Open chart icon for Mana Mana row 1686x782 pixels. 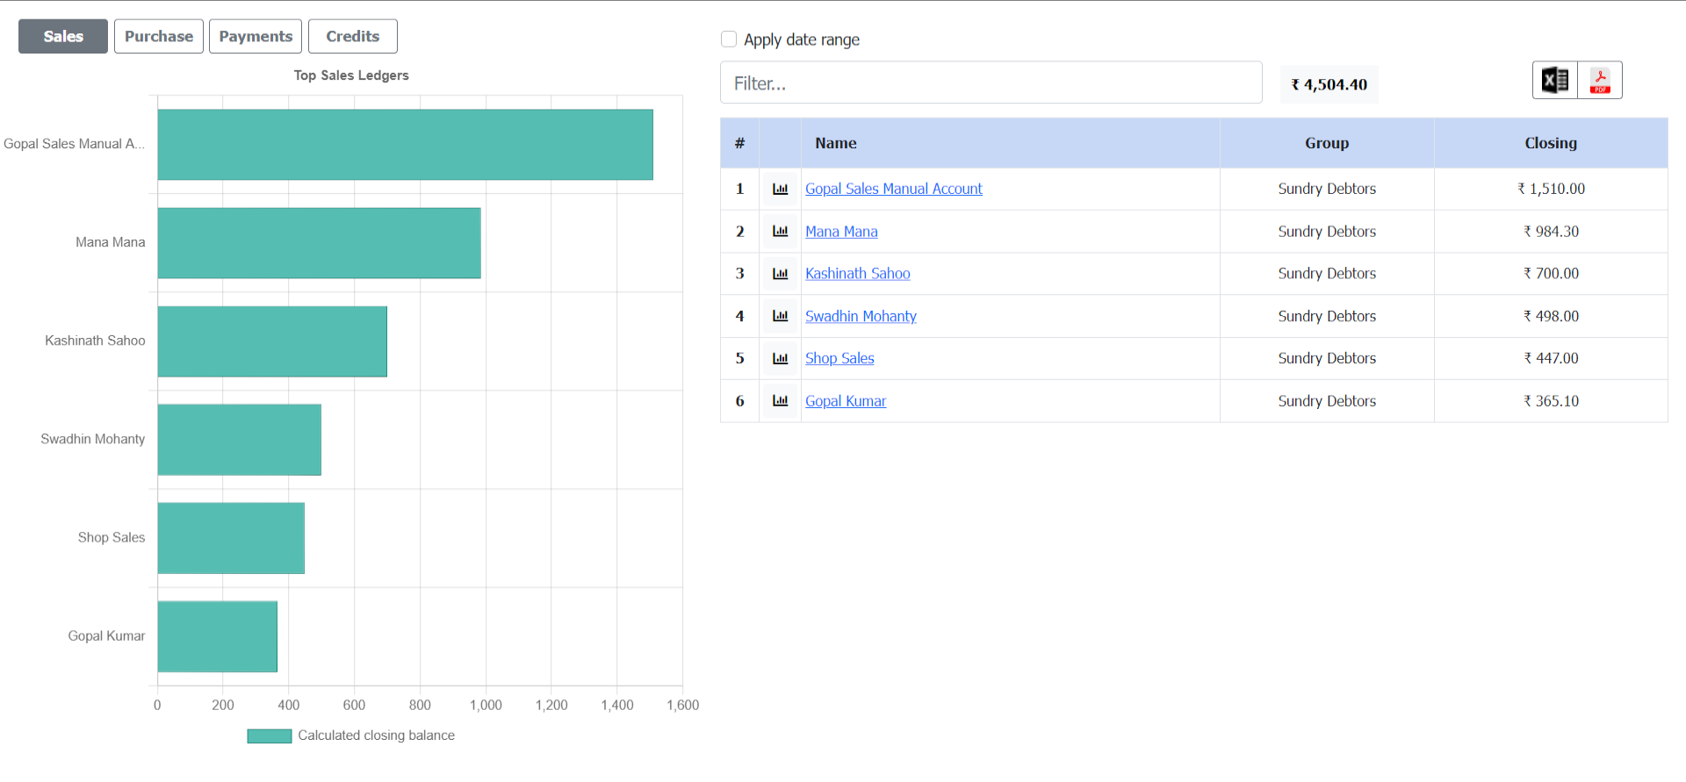pos(780,232)
